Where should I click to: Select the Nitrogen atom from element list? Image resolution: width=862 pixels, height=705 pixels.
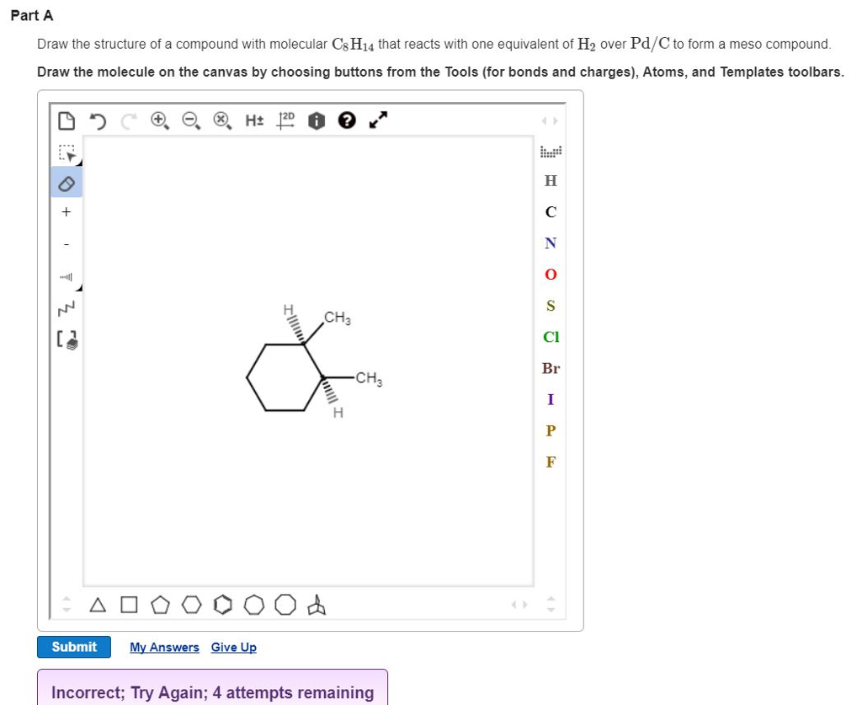click(x=551, y=243)
